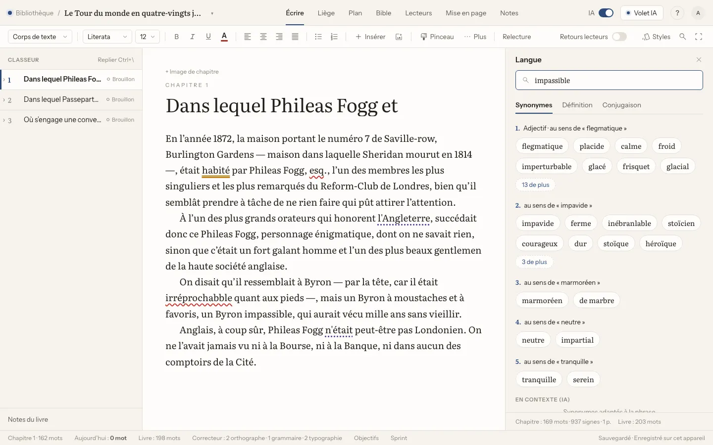Open the Styles panel
The width and height of the screenshot is (713, 445).
656,37
